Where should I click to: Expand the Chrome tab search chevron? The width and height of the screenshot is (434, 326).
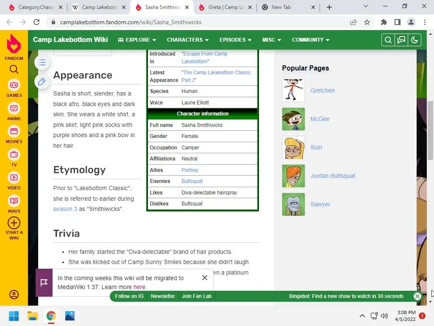(x=366, y=6)
